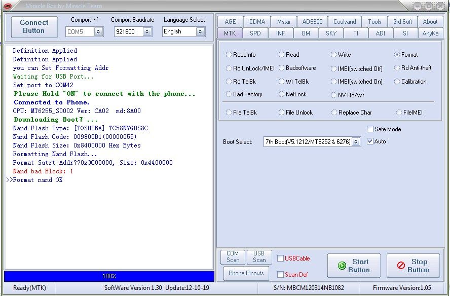Open the Comport inf dropdown arrow
This screenshot has height=296, width=450.
pyautogui.click(x=98, y=31)
